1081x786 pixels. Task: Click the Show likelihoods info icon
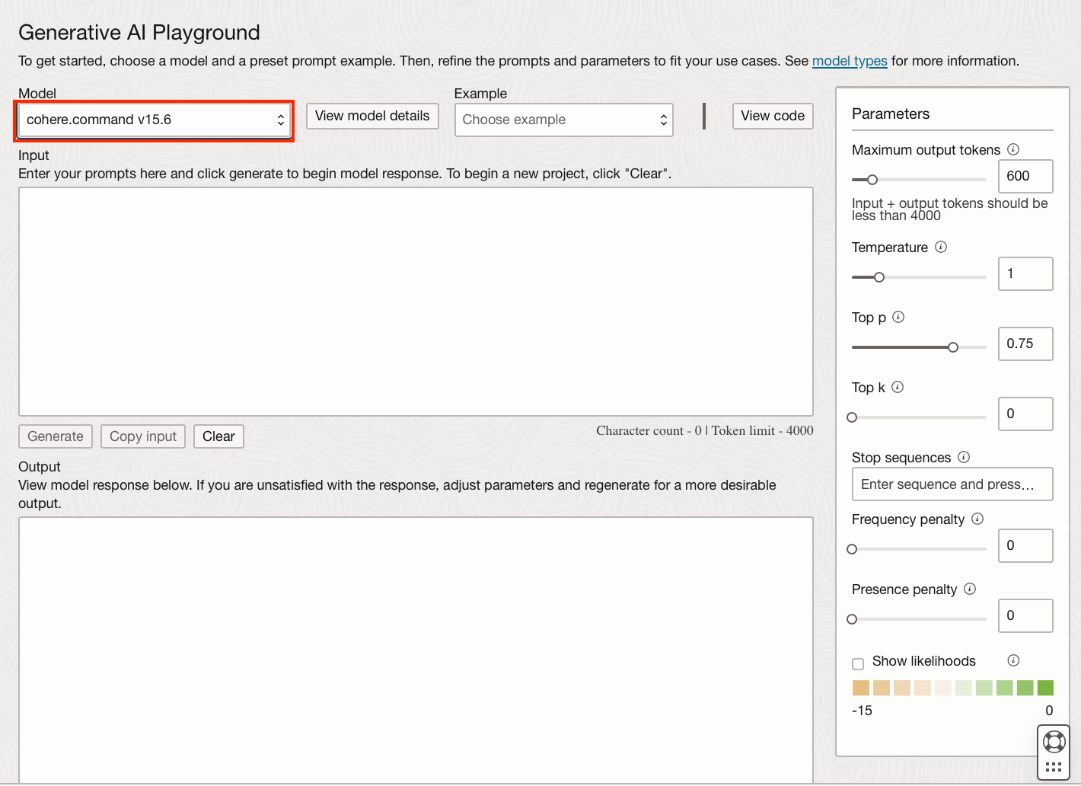click(x=1013, y=660)
